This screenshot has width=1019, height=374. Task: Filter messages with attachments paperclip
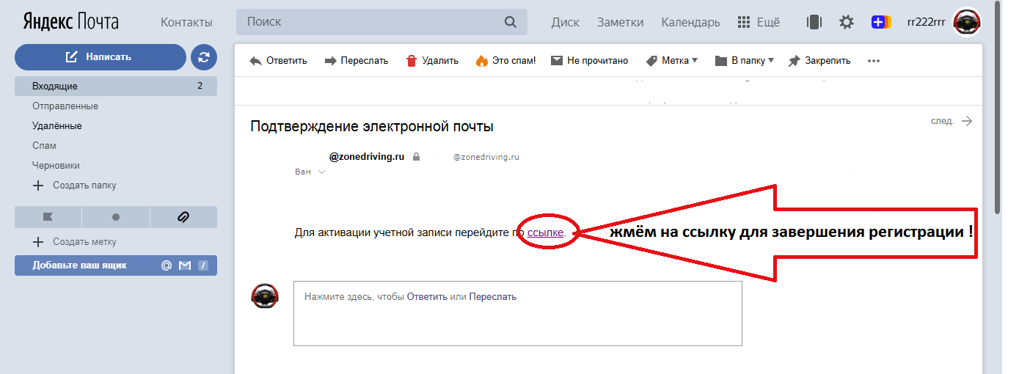(183, 217)
